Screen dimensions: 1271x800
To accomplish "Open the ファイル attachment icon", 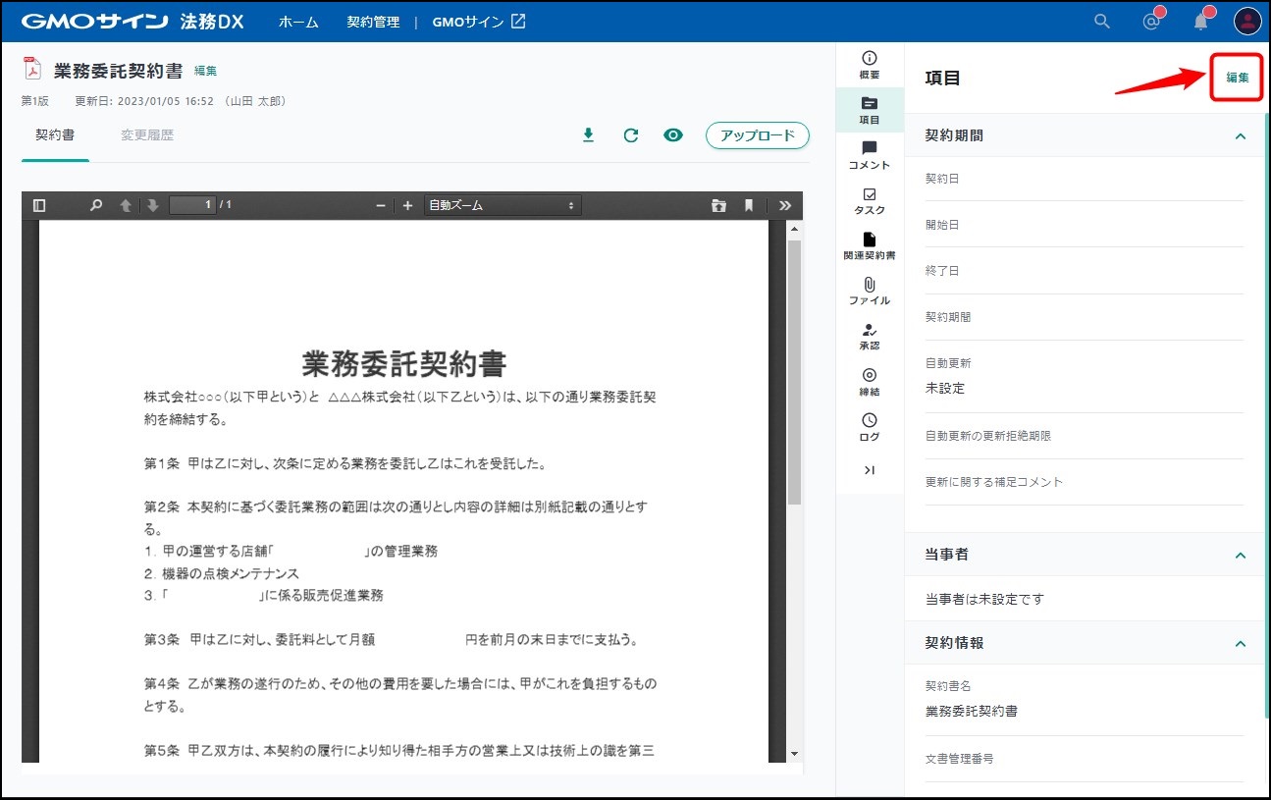I will (x=869, y=291).
